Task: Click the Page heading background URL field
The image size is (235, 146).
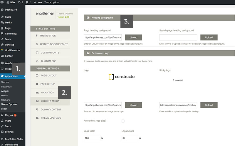Action: click(x=103, y=38)
